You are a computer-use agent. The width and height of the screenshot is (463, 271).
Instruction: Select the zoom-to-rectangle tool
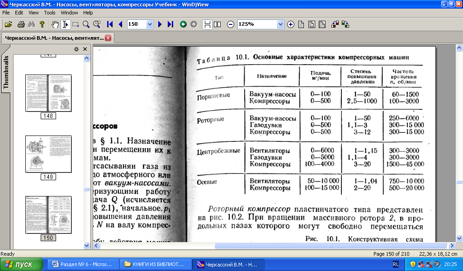(97, 24)
